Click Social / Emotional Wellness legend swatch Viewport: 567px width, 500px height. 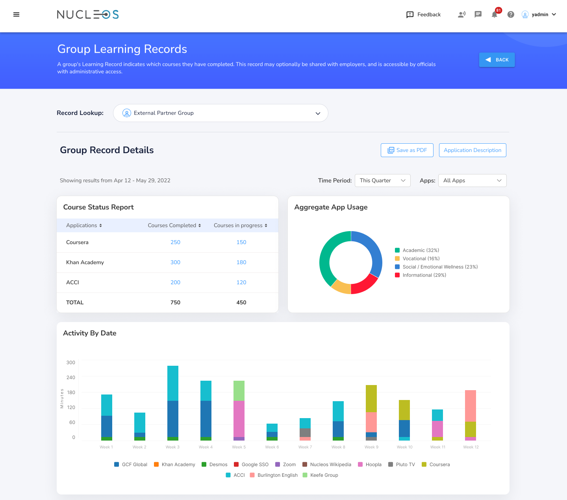click(397, 267)
